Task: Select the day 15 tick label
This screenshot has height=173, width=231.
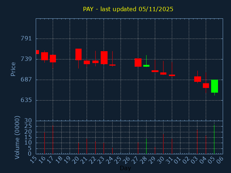Action: click(x=34, y=160)
